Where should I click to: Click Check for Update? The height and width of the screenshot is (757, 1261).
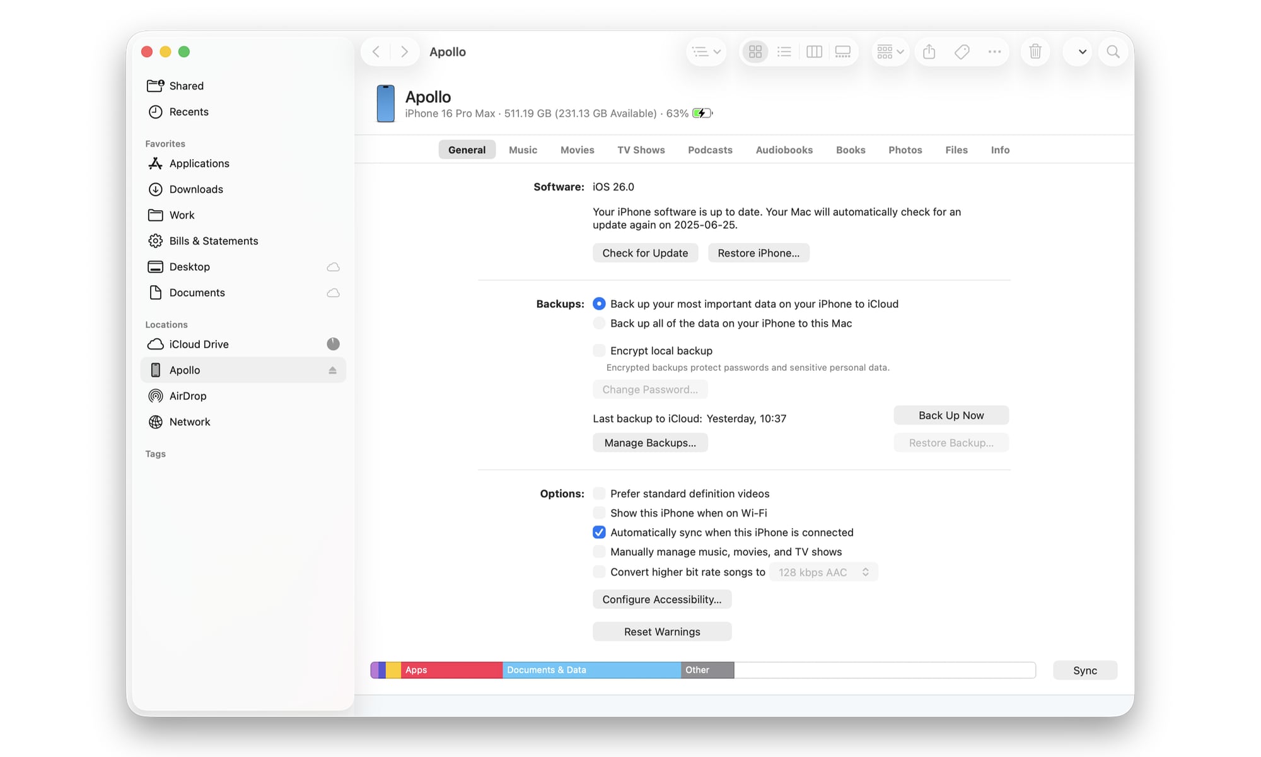645,253
